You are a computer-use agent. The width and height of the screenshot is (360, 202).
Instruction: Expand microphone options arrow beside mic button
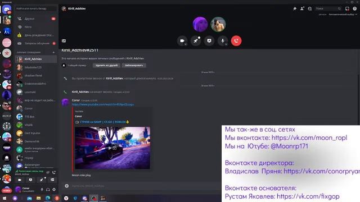[x=226, y=44]
